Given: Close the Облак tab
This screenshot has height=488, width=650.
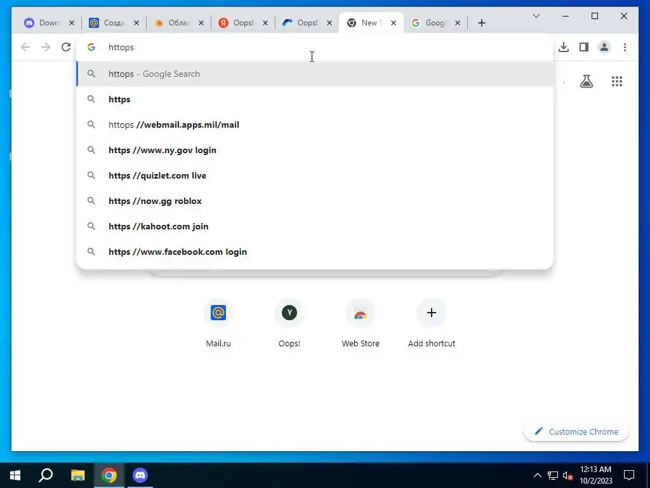Looking at the screenshot, I should pos(201,23).
